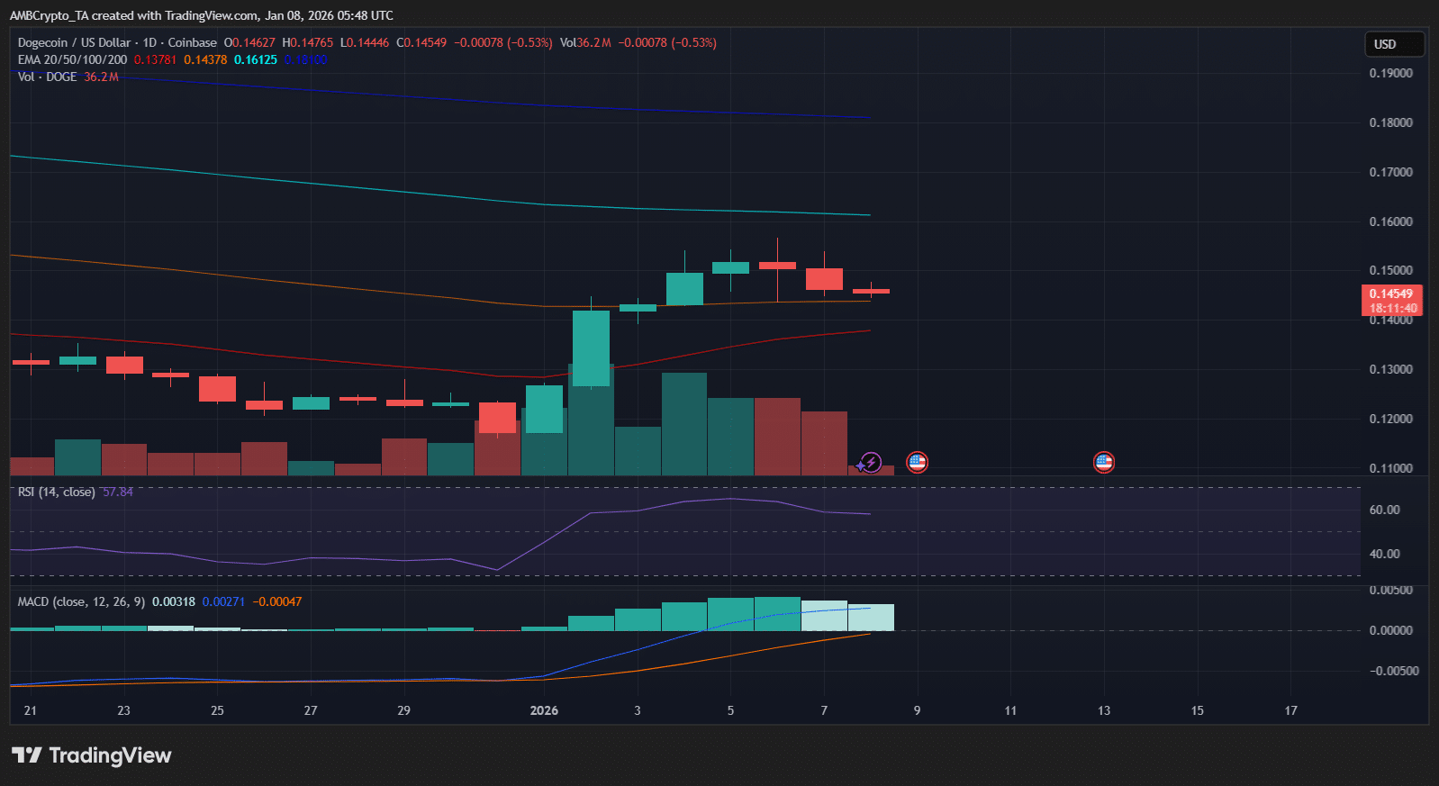
Task: Click the date 17 on time axis
Action: pyautogui.click(x=1290, y=710)
